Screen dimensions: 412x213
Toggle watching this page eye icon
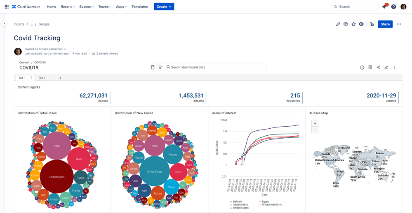361,24
